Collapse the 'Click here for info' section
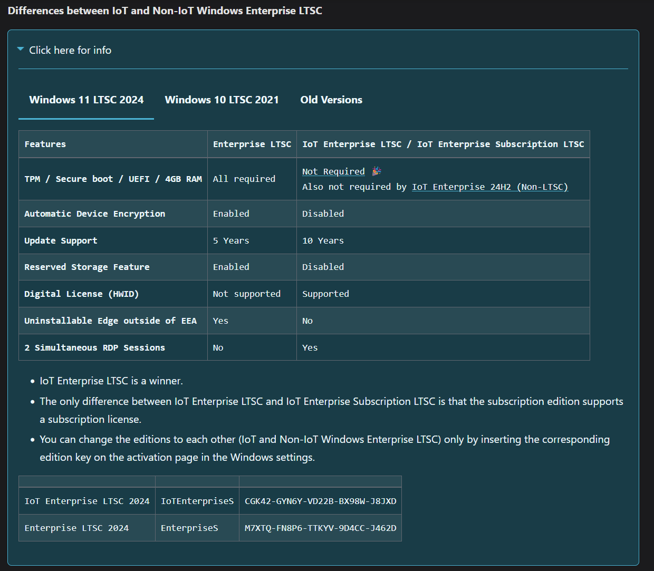The width and height of the screenshot is (654, 571). point(64,50)
